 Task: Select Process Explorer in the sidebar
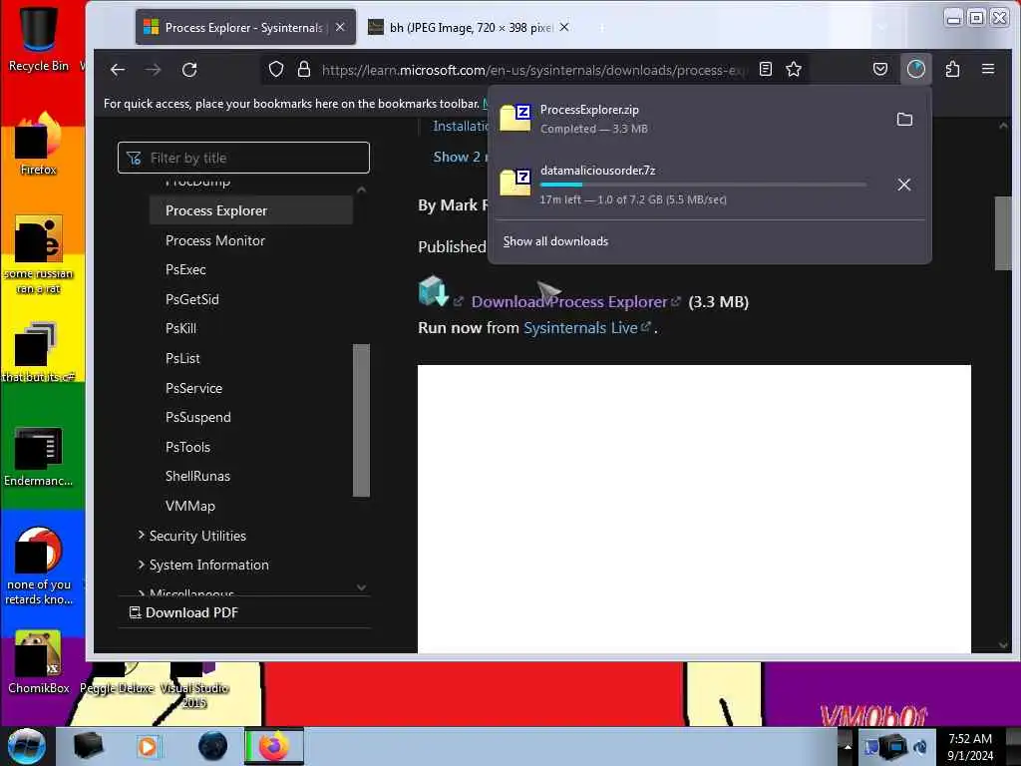coord(250,210)
